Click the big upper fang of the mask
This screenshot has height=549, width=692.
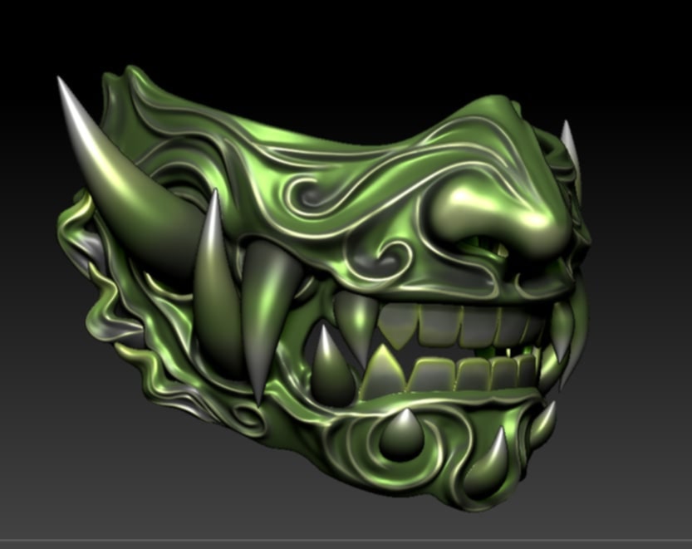click(x=267, y=307)
